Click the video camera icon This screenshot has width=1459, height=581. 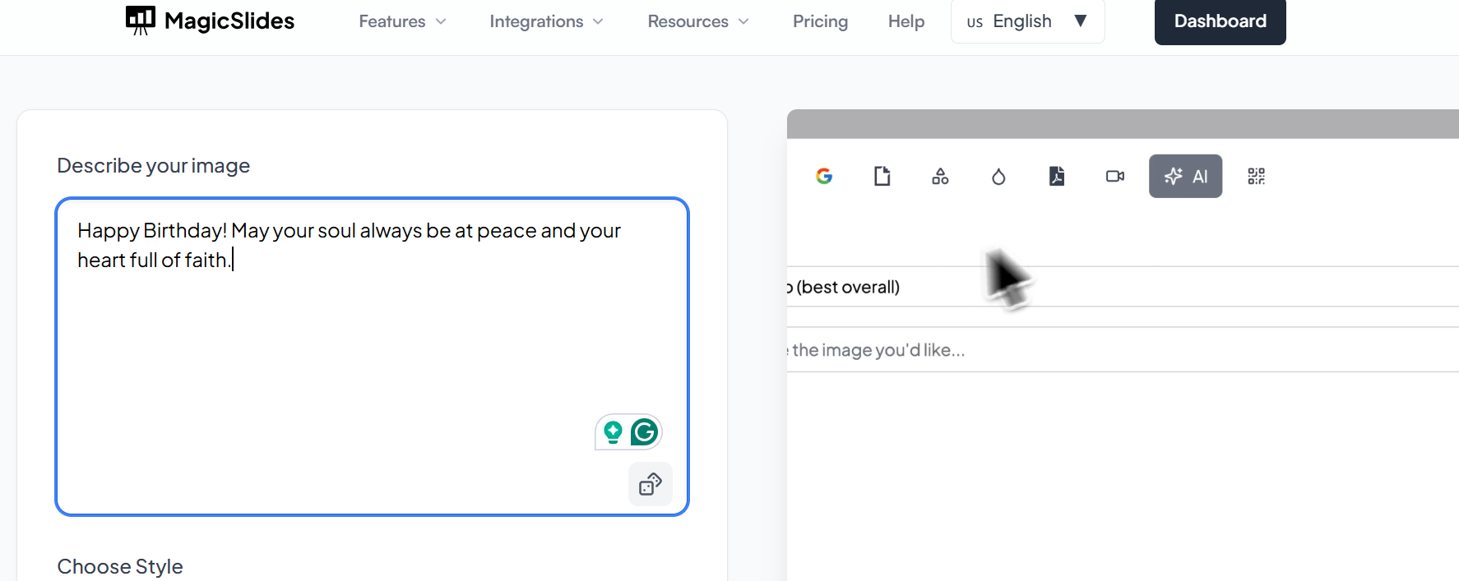[x=1114, y=176]
